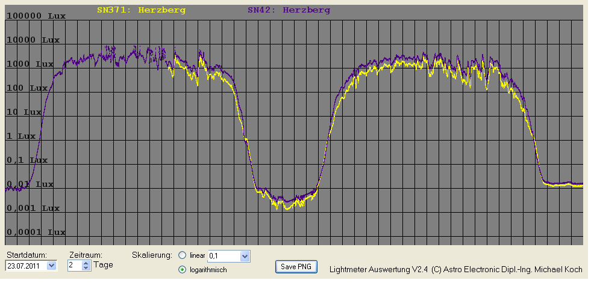Click the Startdatum: label
Viewport: 591px width, 286px height.
pos(27,255)
